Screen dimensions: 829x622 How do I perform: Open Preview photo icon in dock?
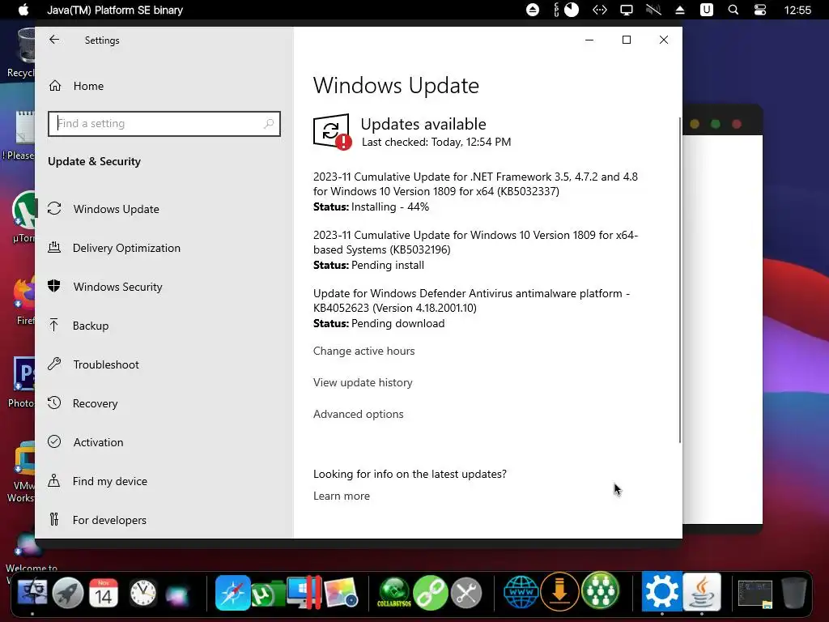341,593
